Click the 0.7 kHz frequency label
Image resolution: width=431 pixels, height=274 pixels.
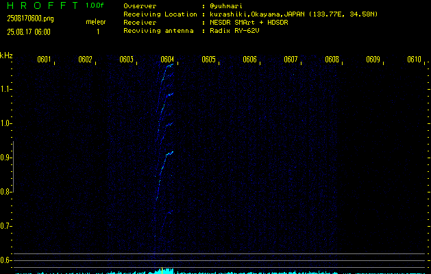[x=5, y=226]
